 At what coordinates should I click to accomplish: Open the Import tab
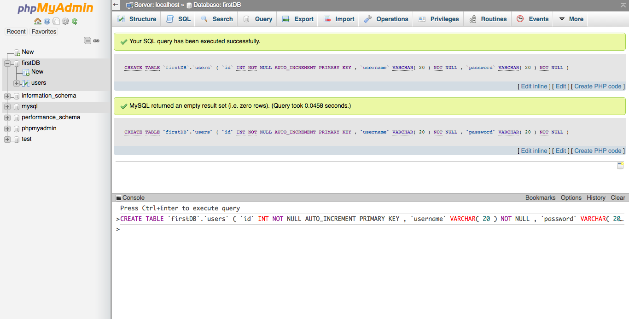[x=339, y=19]
